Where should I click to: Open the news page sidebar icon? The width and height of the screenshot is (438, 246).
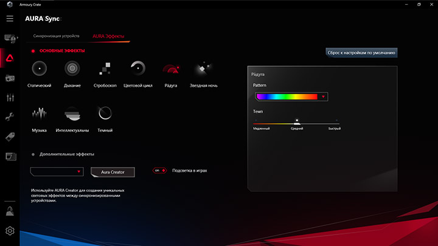coord(10,157)
